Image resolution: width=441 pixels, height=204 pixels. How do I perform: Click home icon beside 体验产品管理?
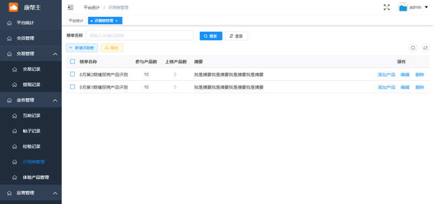click(x=15, y=178)
